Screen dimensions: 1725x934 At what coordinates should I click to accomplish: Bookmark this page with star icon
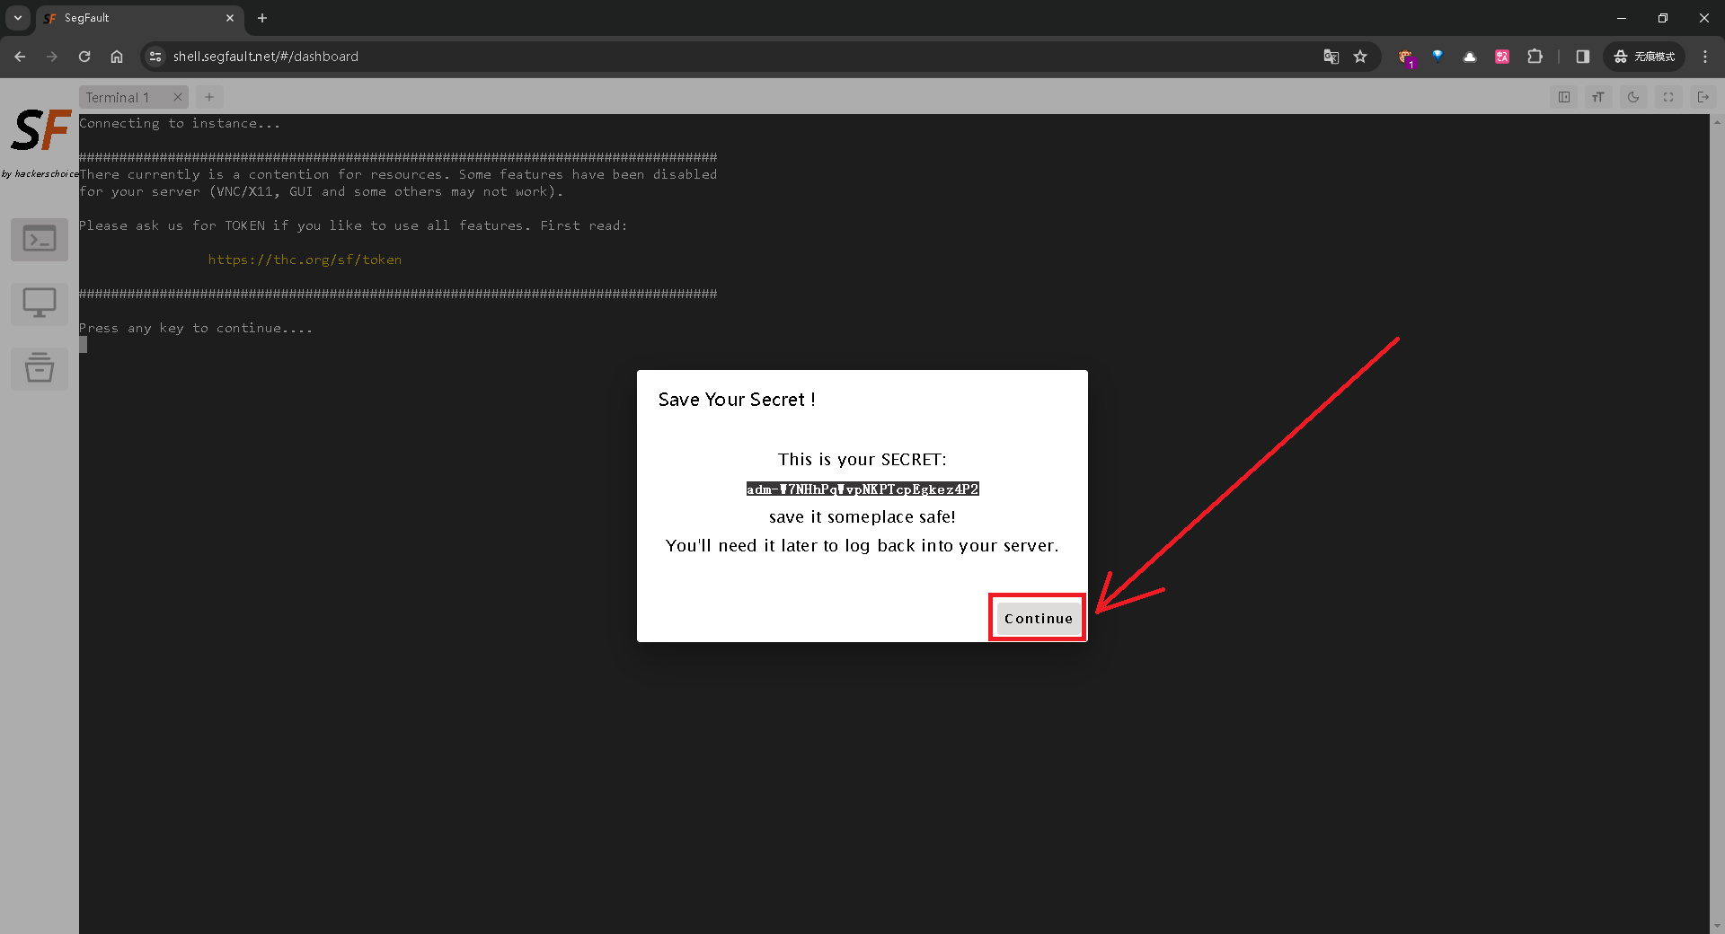1360,57
